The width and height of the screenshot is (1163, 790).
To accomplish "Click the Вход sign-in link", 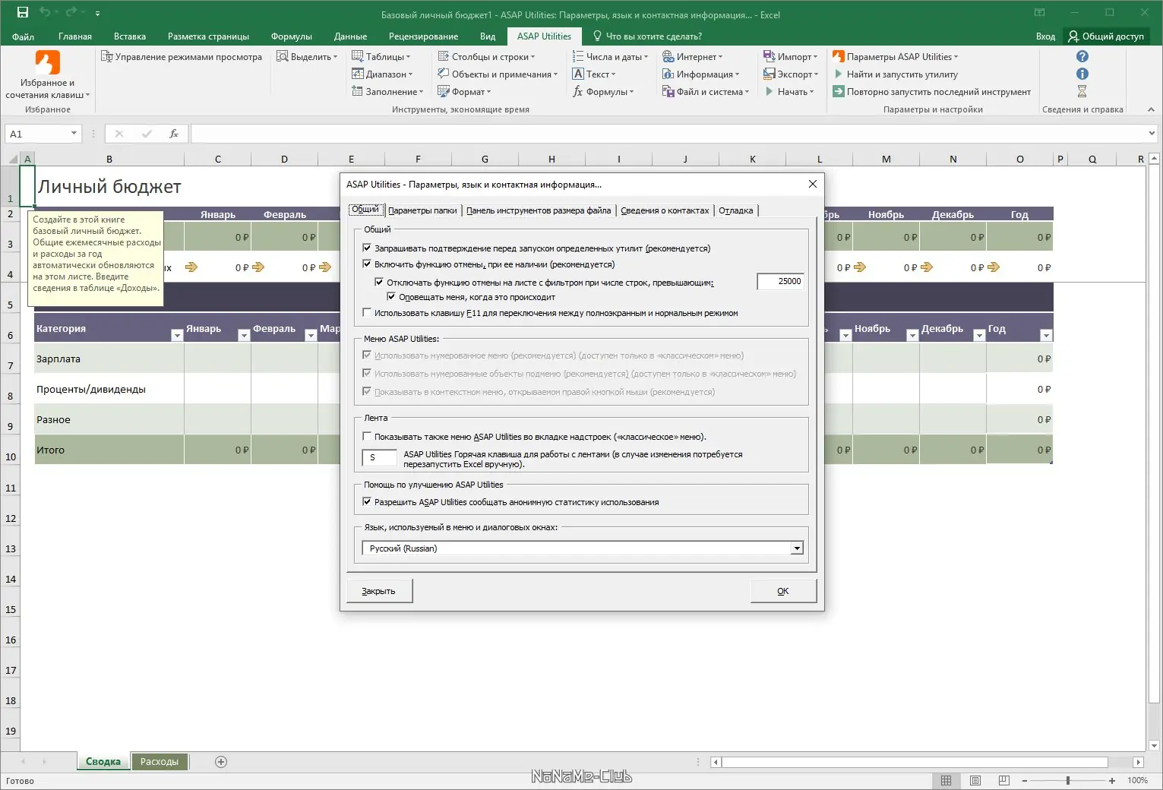I will (1045, 36).
